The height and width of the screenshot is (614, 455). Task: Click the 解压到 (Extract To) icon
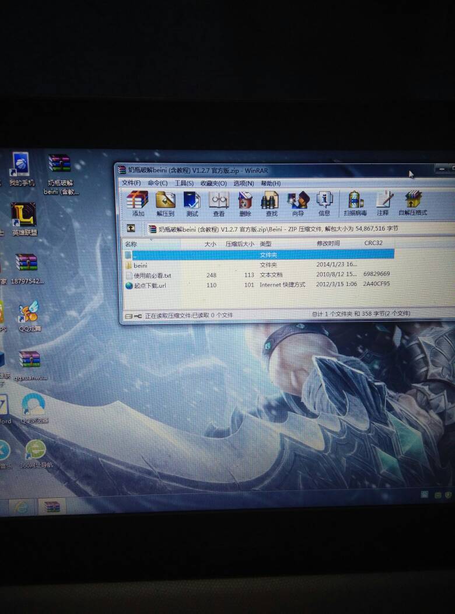(165, 201)
